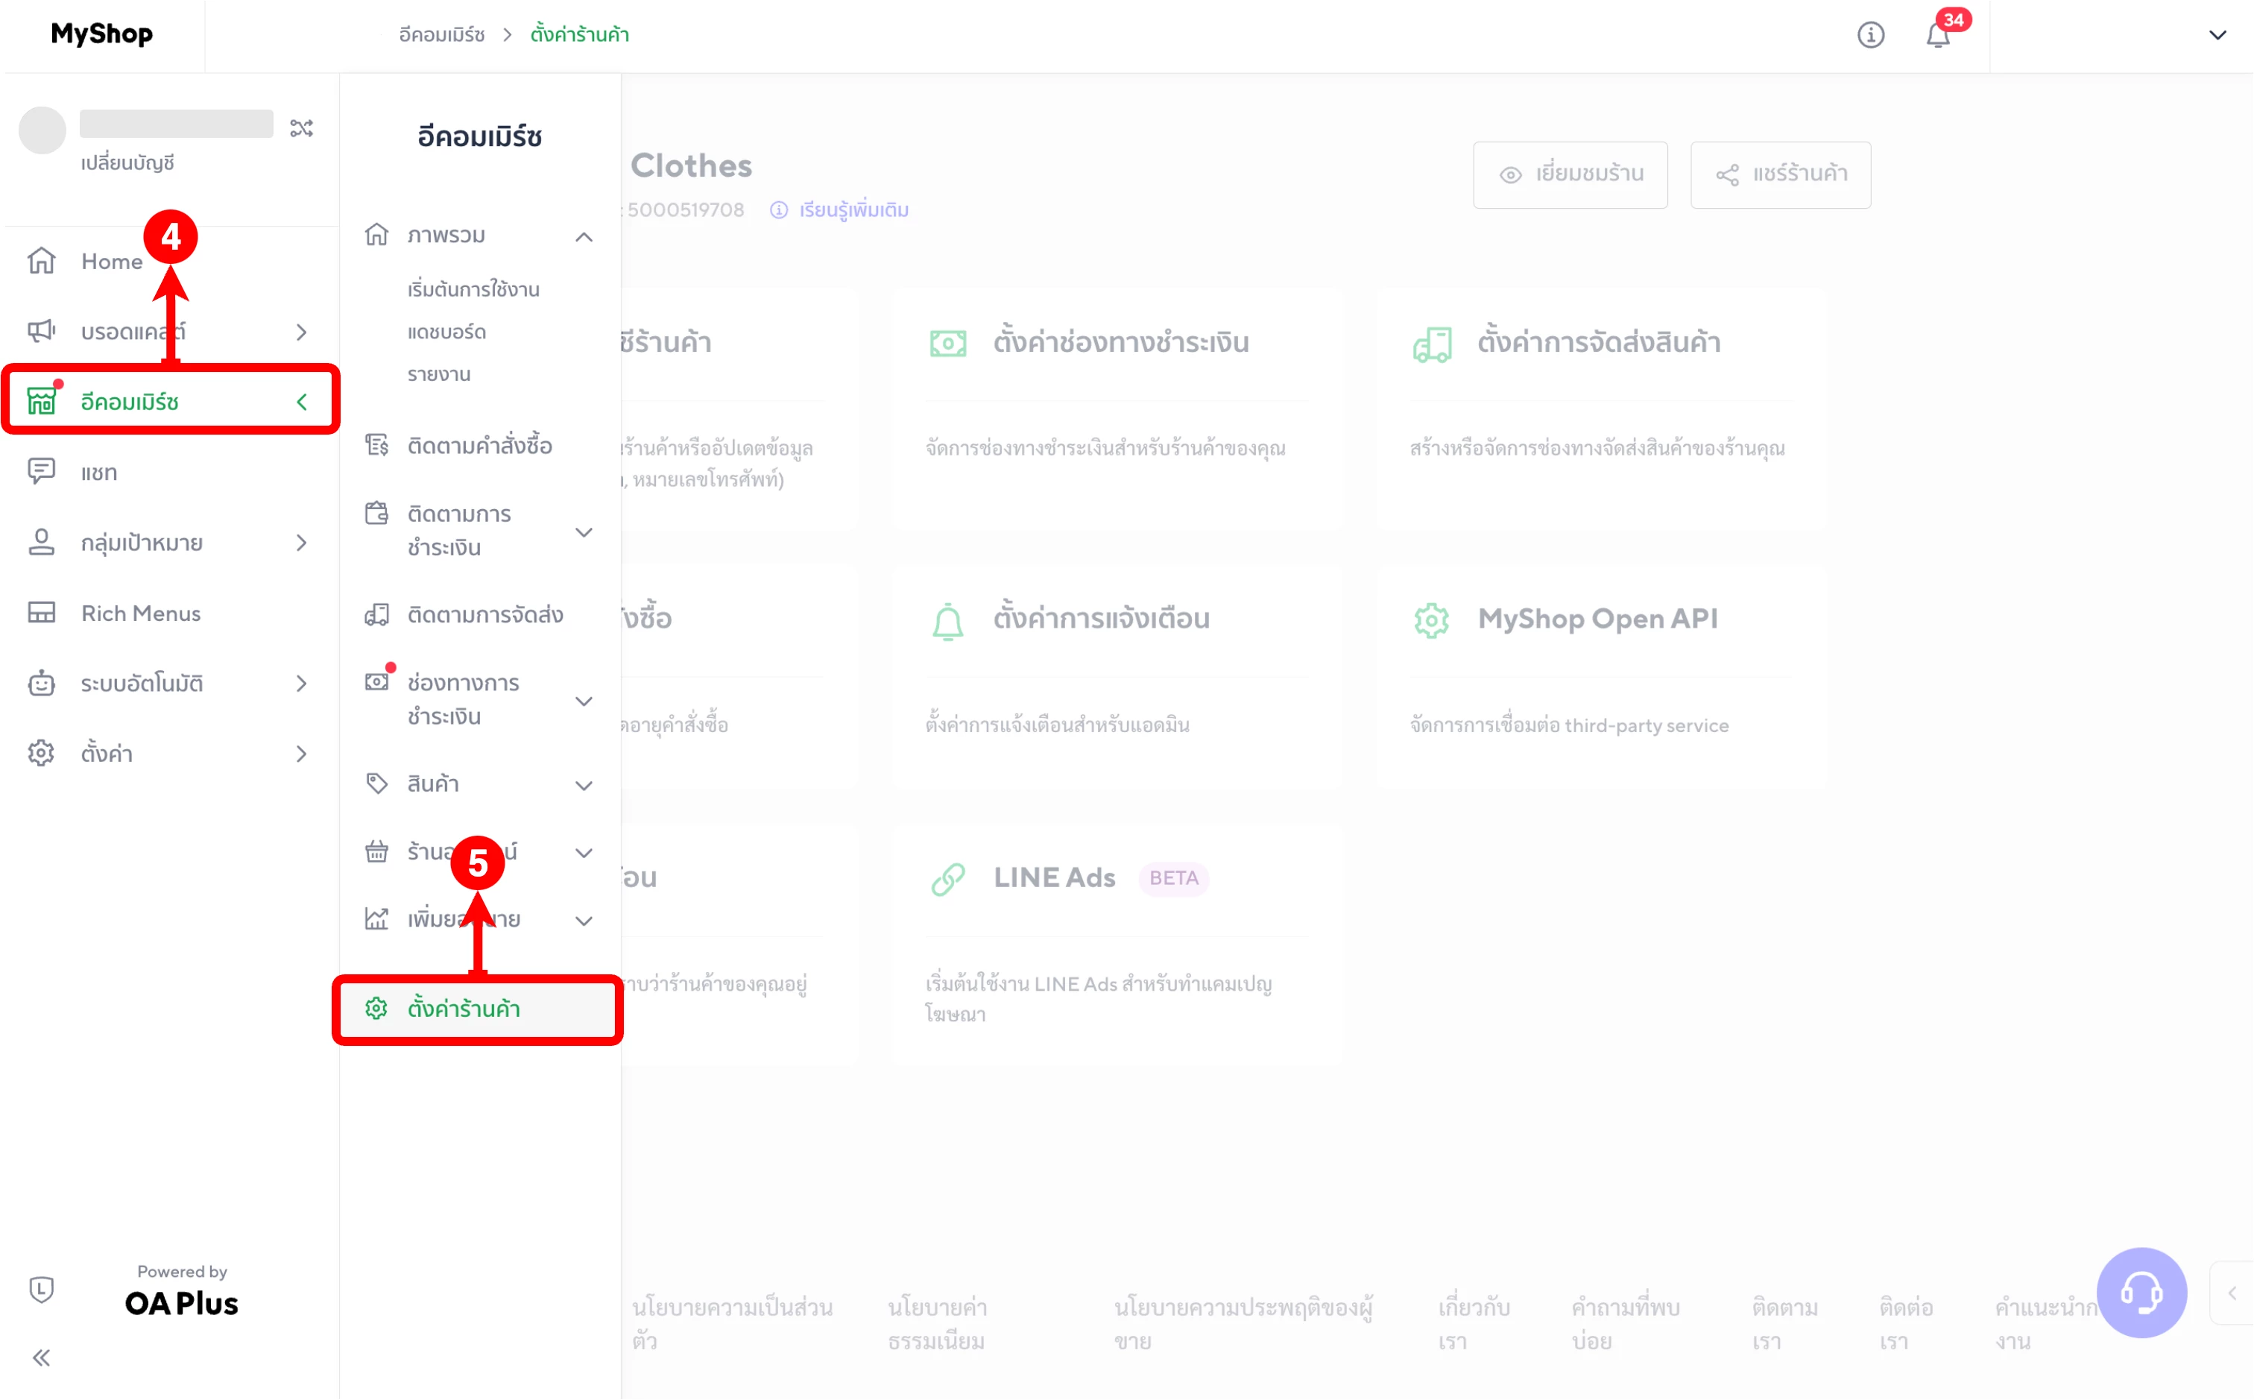Open ติดตามการจัดส่ง shipping tracking item
The width and height of the screenshot is (2254, 1400).
[485, 615]
